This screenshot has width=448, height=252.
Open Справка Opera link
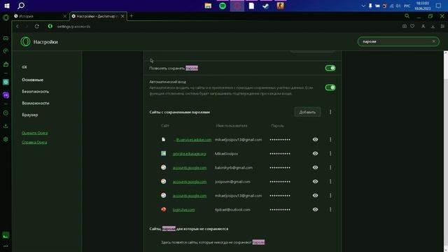point(34,142)
